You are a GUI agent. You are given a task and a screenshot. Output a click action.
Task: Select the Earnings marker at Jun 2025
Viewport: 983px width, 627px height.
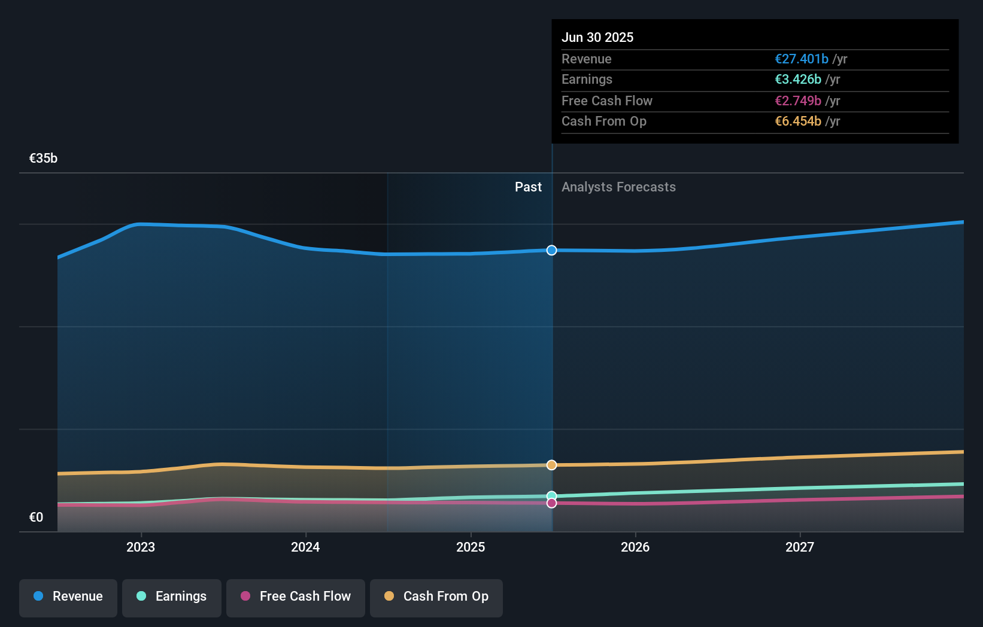click(551, 495)
